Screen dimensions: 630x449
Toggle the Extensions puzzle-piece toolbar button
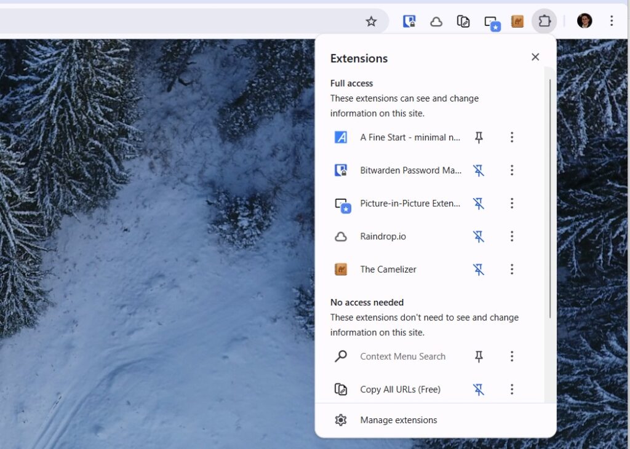(x=544, y=21)
